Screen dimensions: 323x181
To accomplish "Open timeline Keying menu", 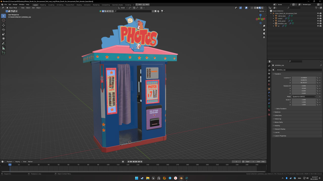I will pyautogui.click(x=18, y=162).
